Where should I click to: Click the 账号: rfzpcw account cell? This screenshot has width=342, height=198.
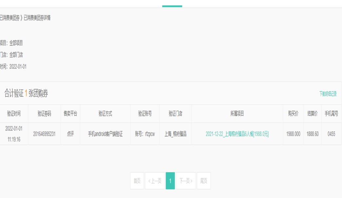pyautogui.click(x=145, y=134)
